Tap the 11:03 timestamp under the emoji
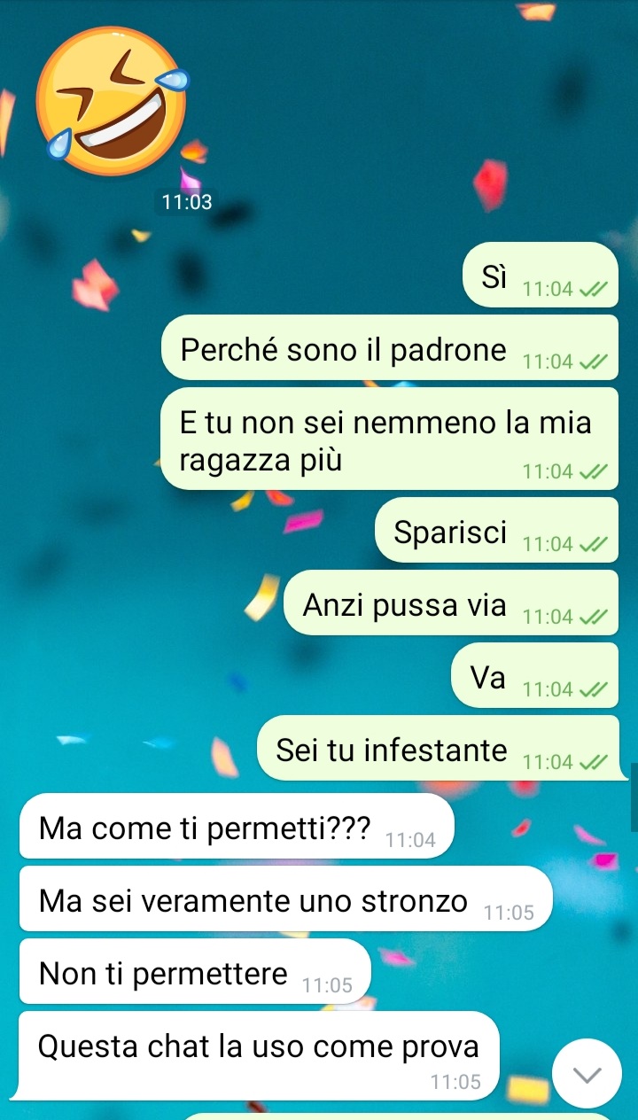Image resolution: width=638 pixels, height=1120 pixels. (187, 202)
